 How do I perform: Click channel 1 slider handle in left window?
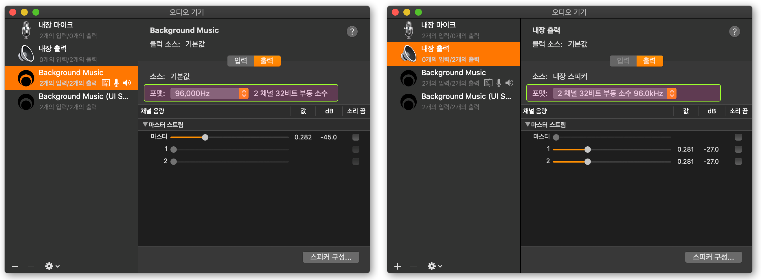pos(174,150)
